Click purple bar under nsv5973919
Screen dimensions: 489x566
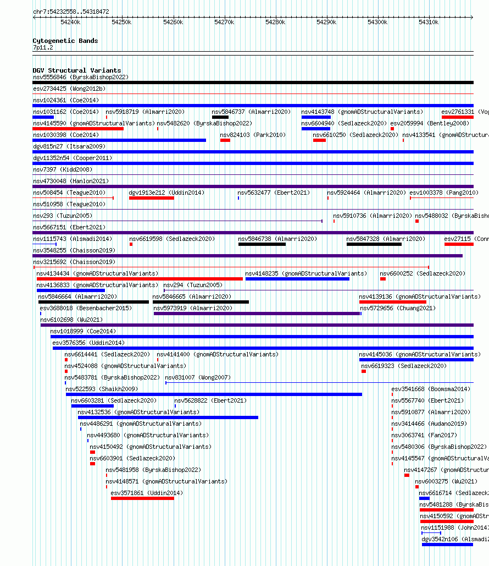257,314
